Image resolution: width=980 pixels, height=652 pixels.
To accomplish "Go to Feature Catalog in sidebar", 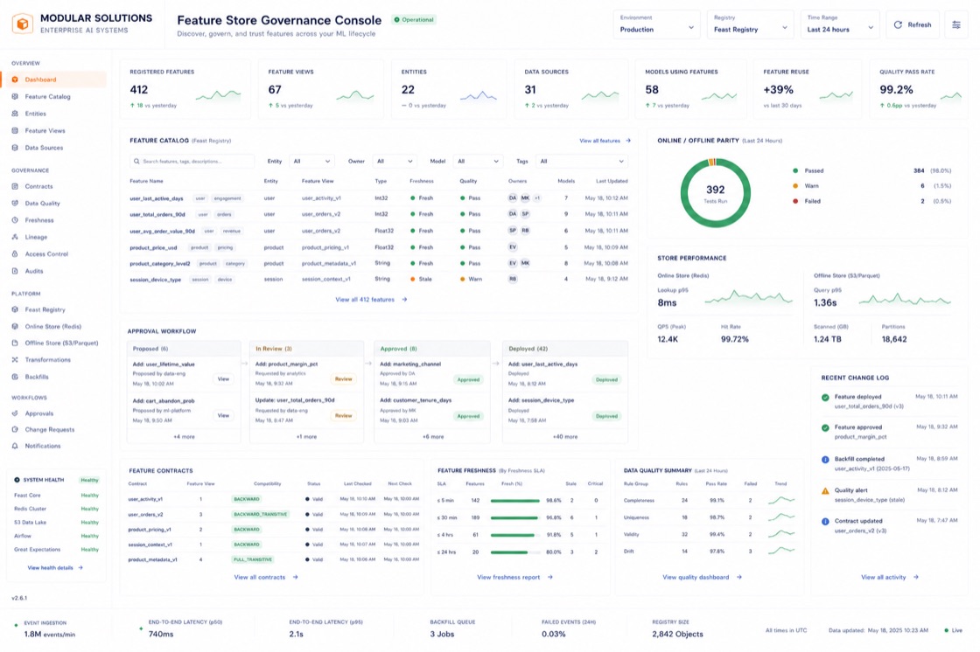I will [x=47, y=97].
